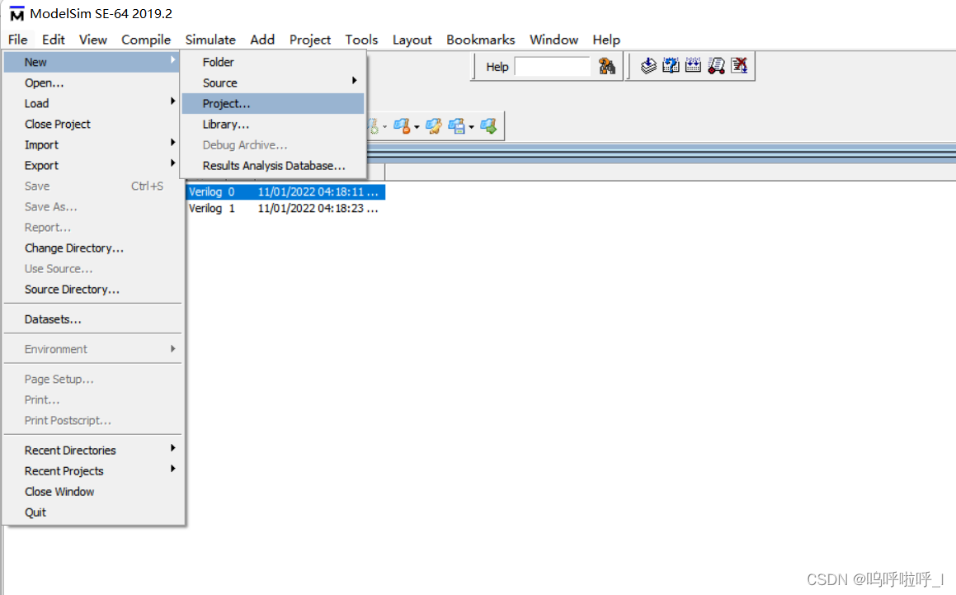Open the View menu
956x595 pixels.
(92, 40)
